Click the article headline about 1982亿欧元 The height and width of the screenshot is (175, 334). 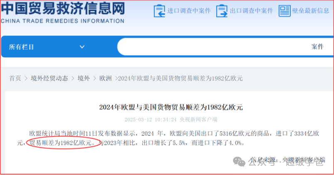point(171,107)
